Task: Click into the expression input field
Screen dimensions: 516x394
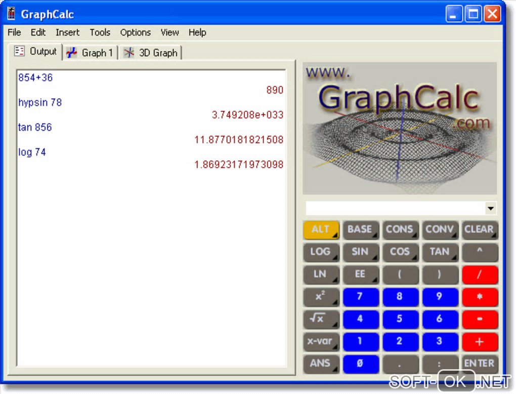Action: click(x=395, y=208)
